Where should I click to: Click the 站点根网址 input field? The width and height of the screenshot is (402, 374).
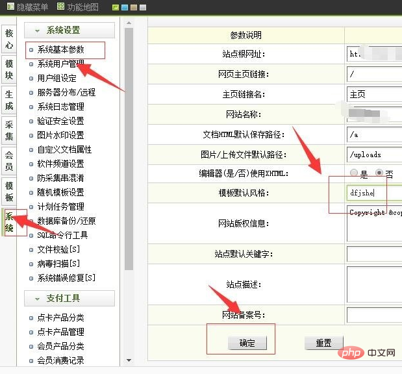(374, 54)
